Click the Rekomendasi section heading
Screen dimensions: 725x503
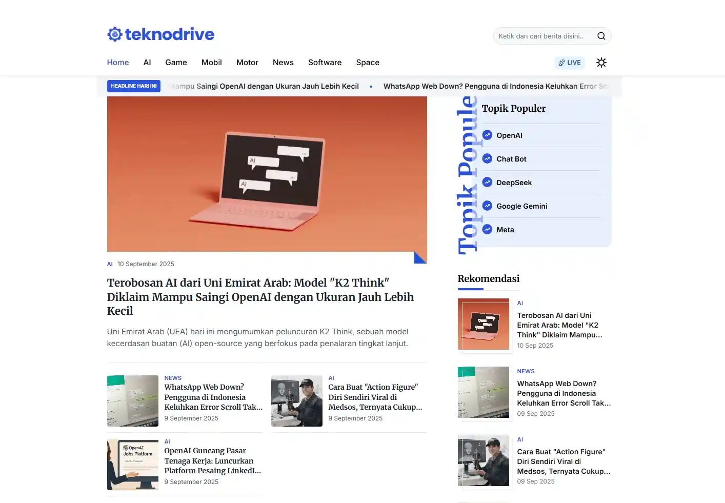pyautogui.click(x=489, y=278)
